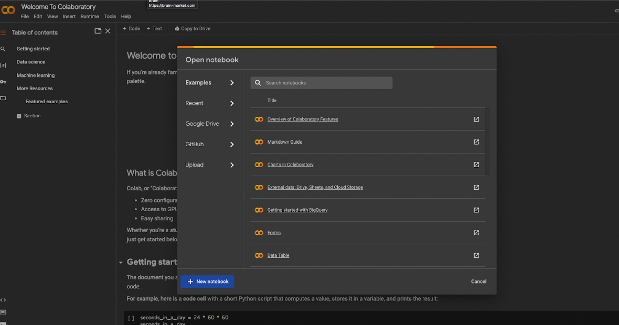Open the View menu
Viewport: 619px width, 325px height.
52,17
